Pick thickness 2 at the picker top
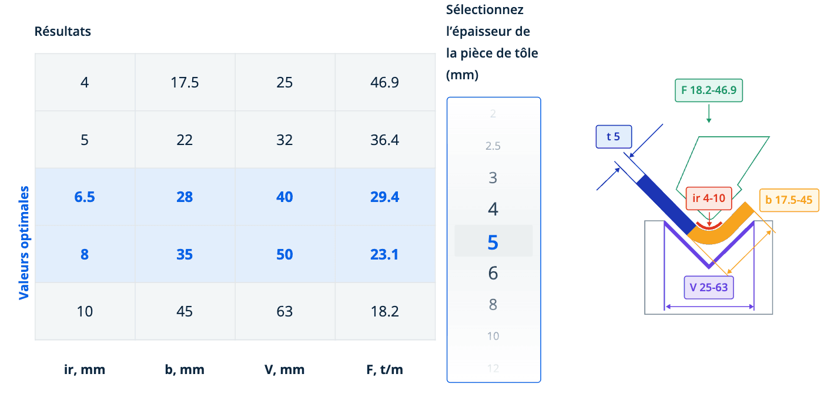834x394 pixels. pyautogui.click(x=493, y=114)
